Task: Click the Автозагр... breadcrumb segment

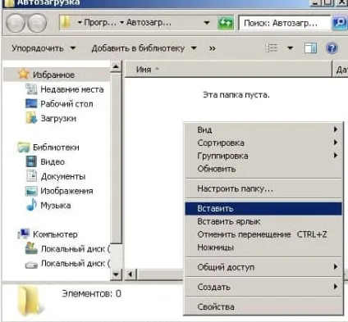Action: 149,22
